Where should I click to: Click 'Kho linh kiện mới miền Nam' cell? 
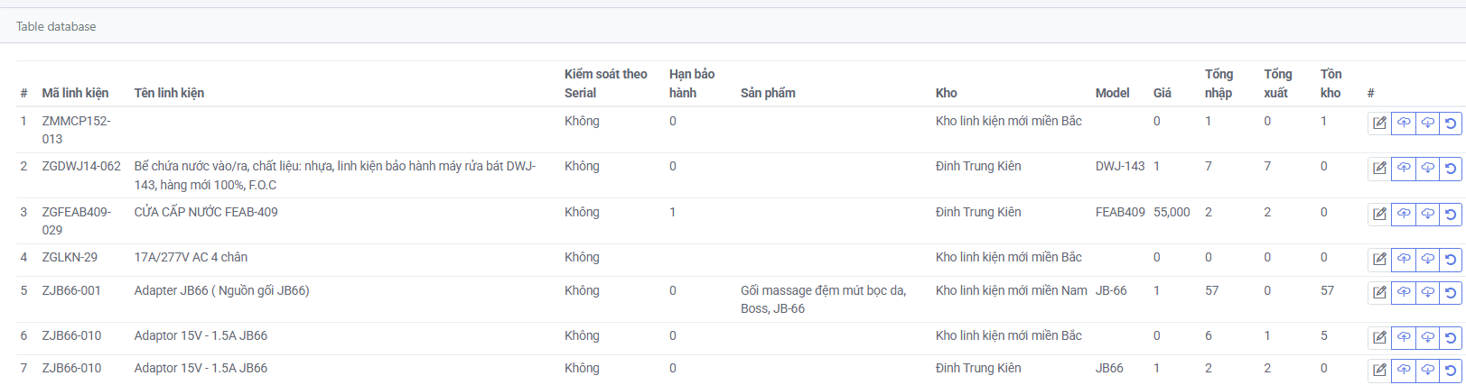coord(1011,290)
